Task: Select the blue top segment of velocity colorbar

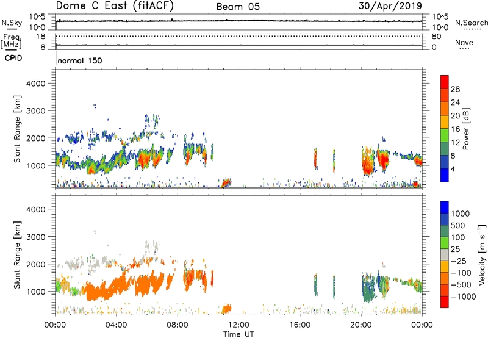Action: pos(445,207)
